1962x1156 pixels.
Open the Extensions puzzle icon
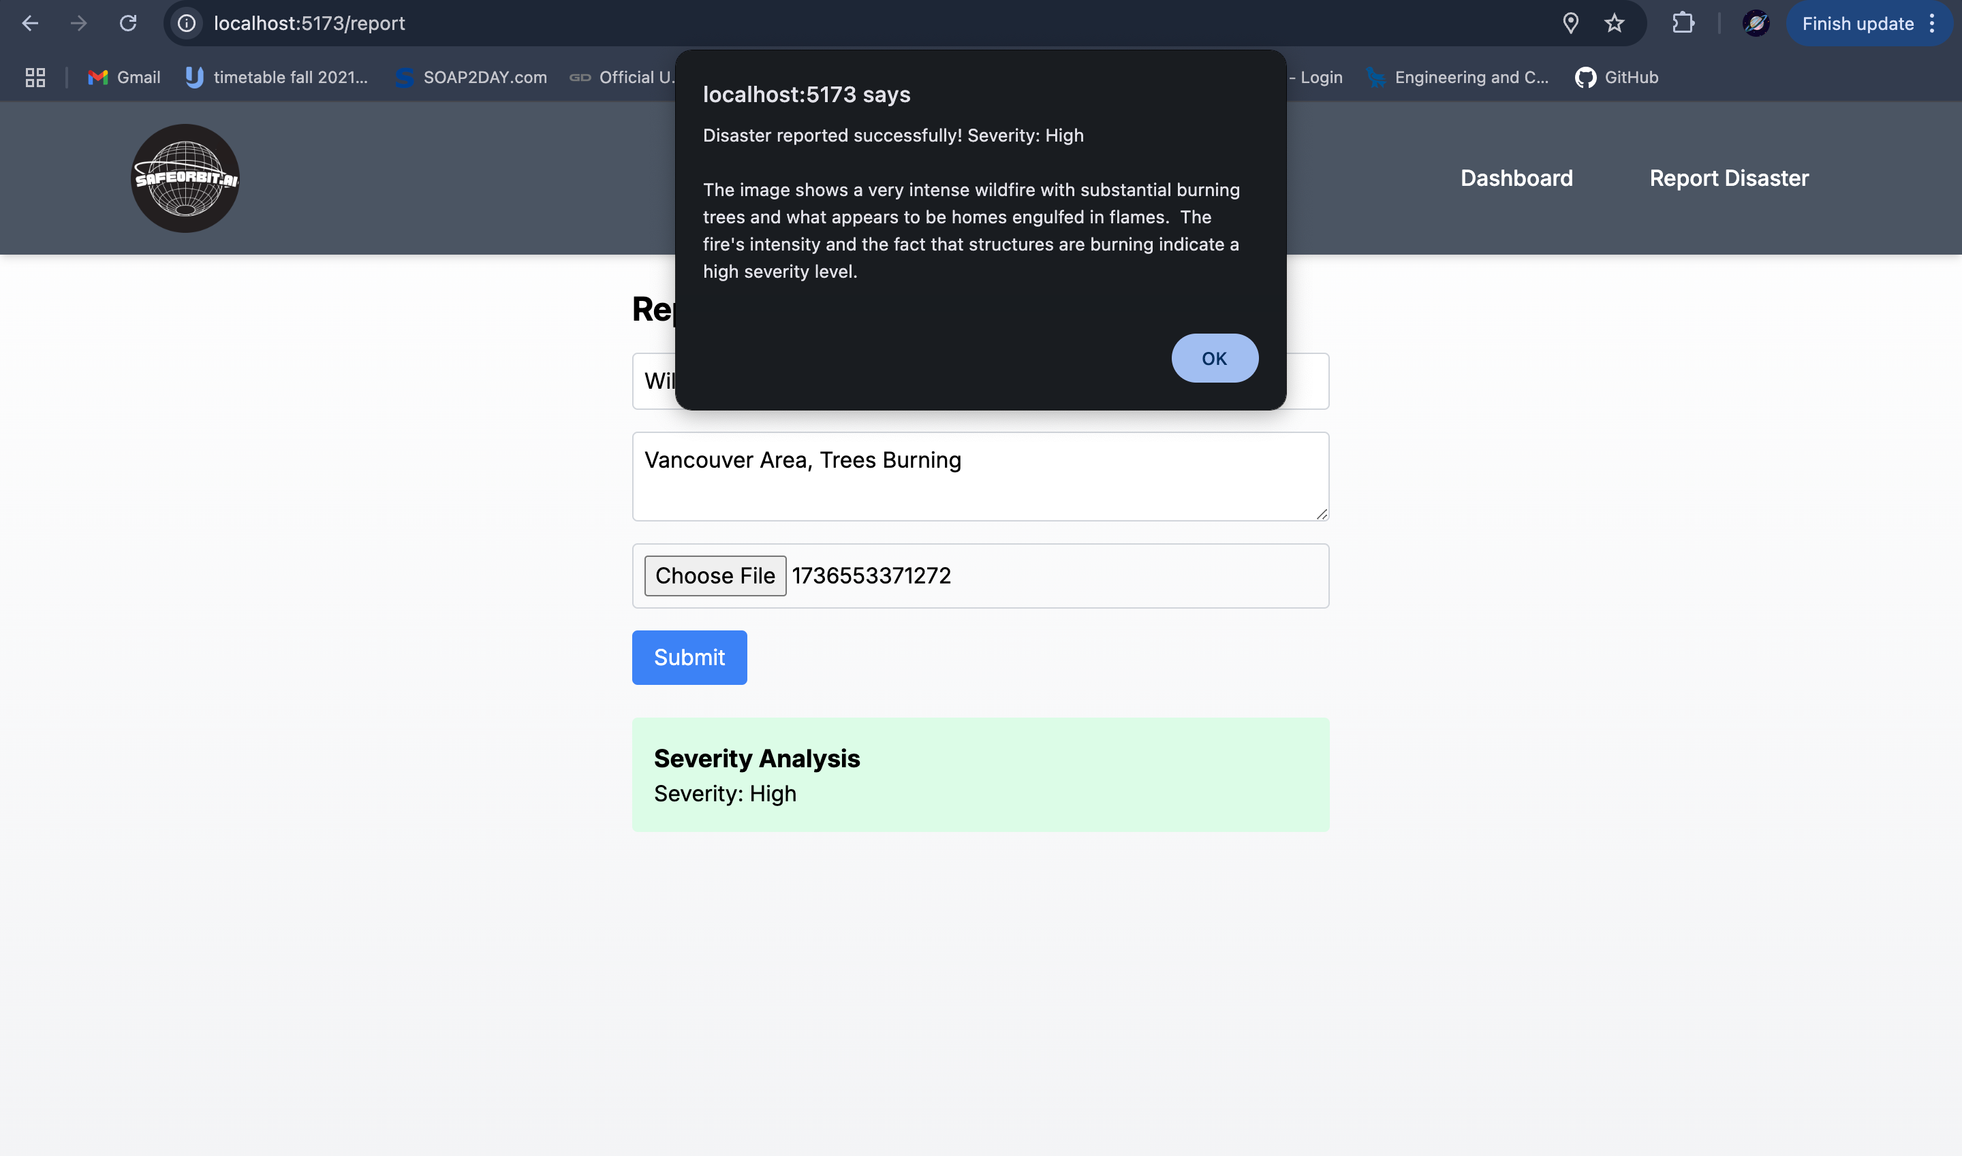1683,23
